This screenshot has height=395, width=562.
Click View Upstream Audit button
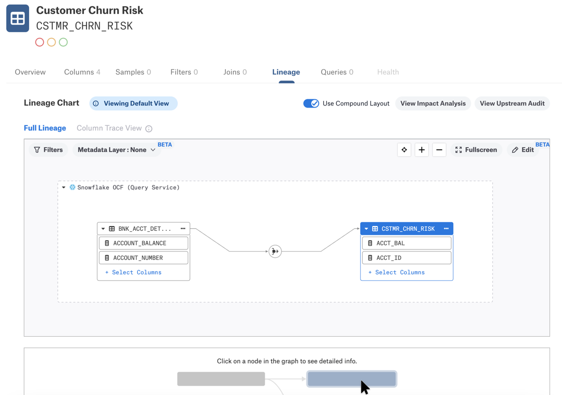512,103
